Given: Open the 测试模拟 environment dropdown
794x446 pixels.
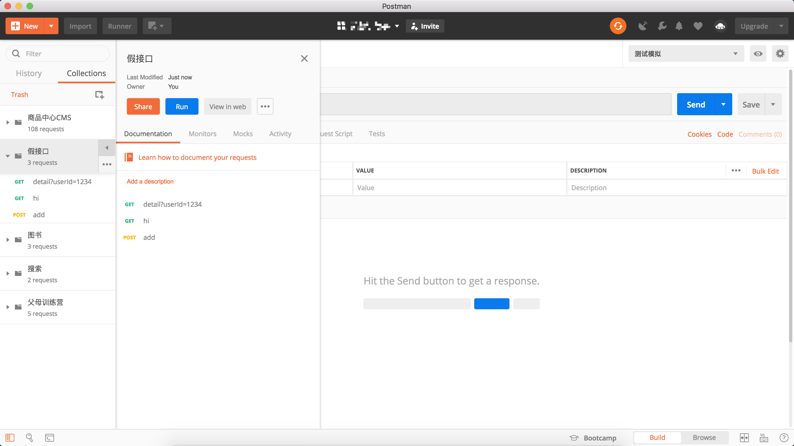Looking at the screenshot, I should point(686,54).
